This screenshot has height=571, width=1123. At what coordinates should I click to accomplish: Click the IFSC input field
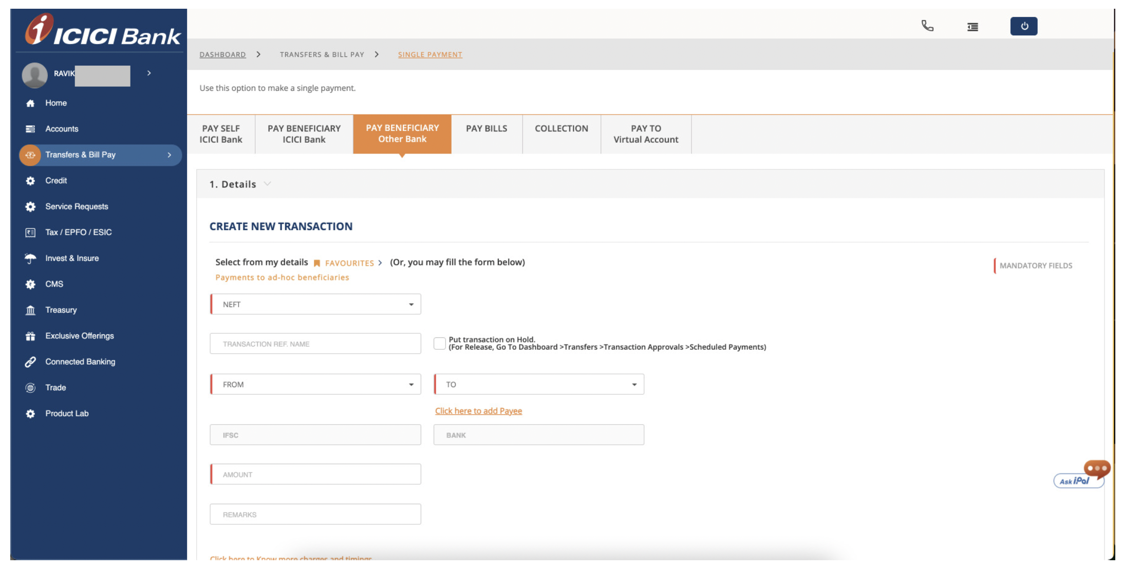(x=315, y=434)
